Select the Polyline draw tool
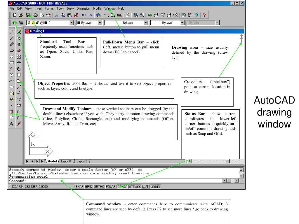The image size is (299, 224). pos(12,50)
